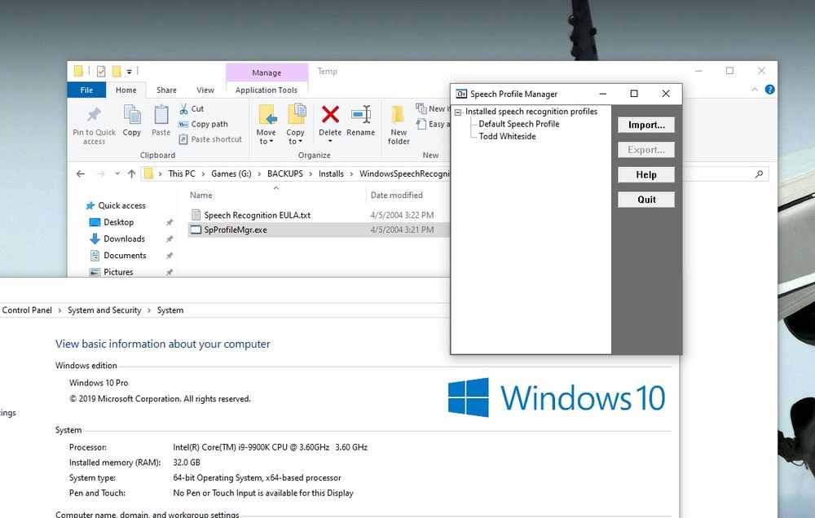Viewport: 815px width, 518px height.
Task: Open Downloads in navigation pane
Action: [x=124, y=239]
